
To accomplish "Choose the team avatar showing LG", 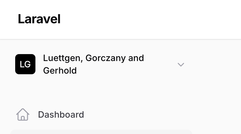I will tap(25, 64).
